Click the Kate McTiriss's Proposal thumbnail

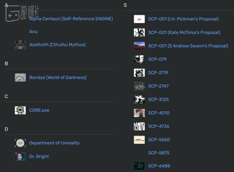(x=139, y=32)
